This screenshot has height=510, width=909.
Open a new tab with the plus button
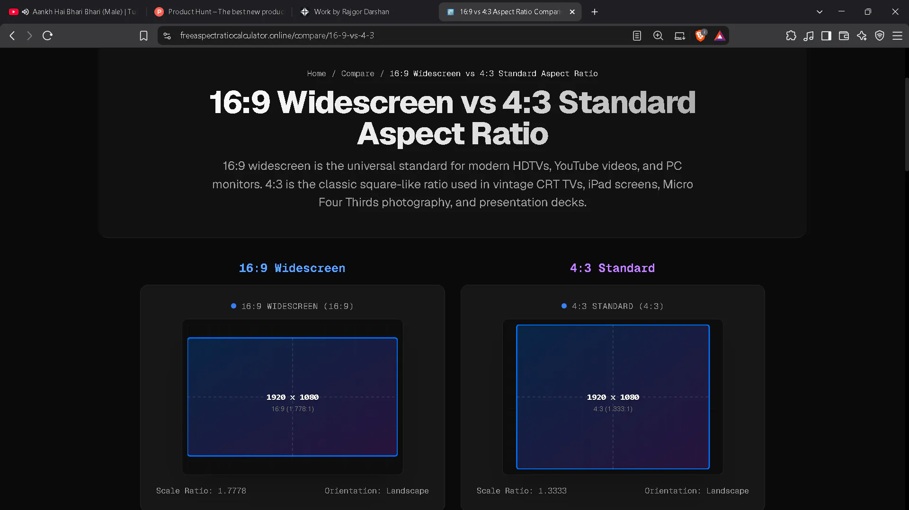pos(595,12)
